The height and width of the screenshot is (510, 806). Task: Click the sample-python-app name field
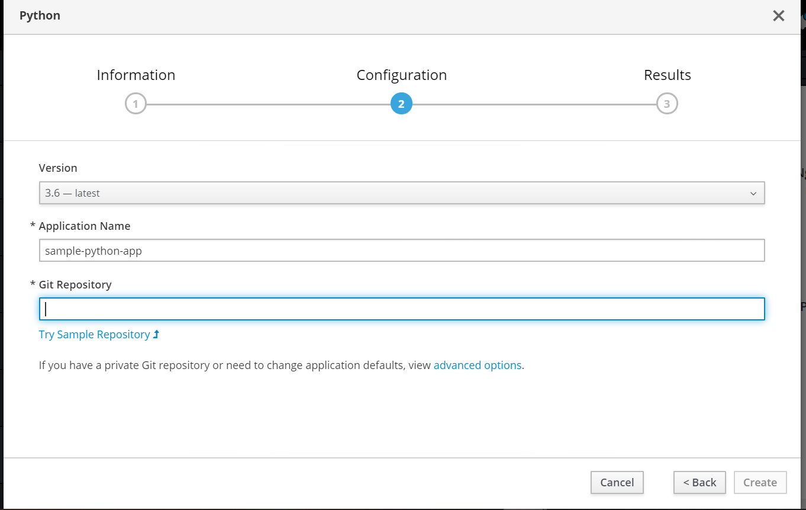coord(401,250)
